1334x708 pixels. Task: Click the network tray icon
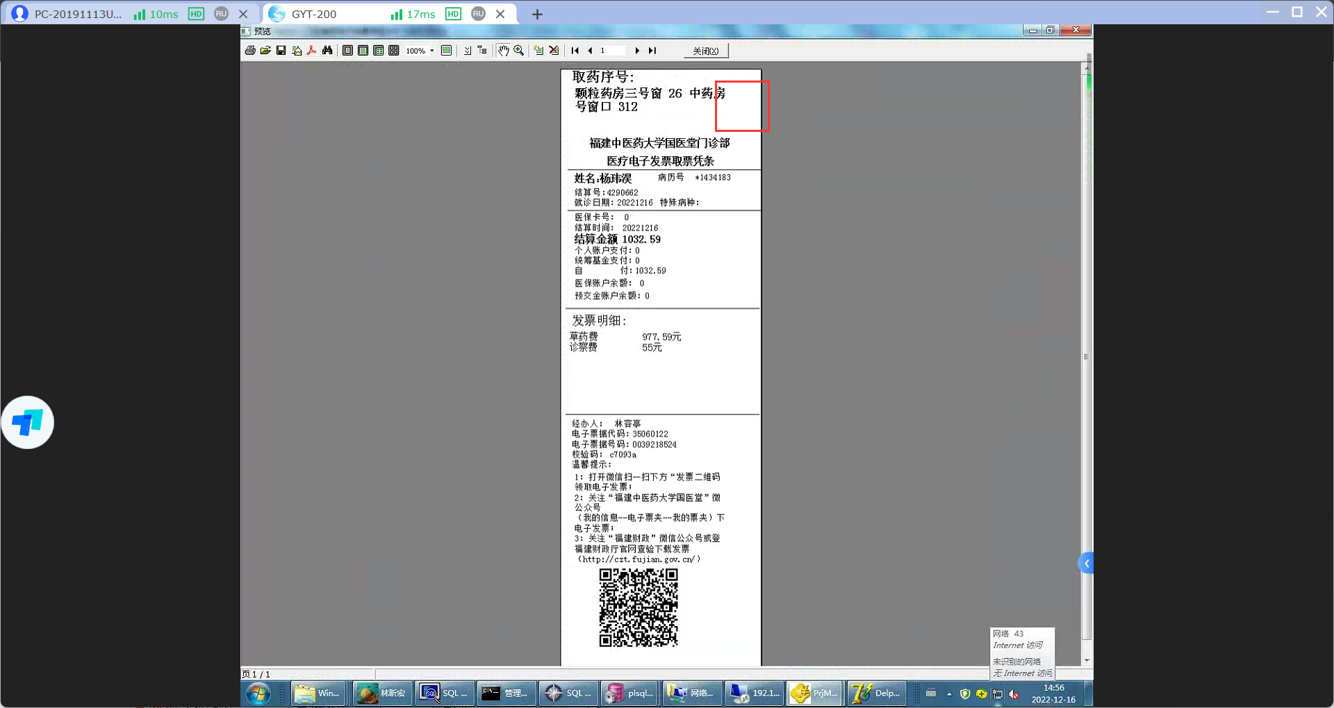998,693
